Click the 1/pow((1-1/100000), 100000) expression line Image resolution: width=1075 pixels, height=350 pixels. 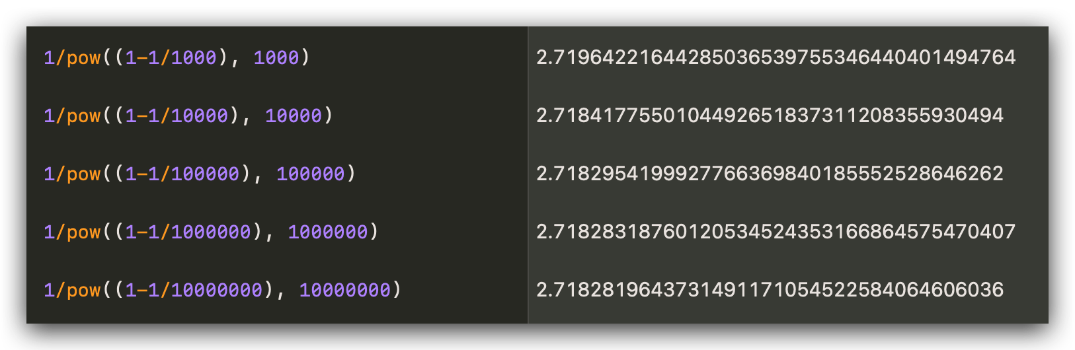(x=200, y=174)
